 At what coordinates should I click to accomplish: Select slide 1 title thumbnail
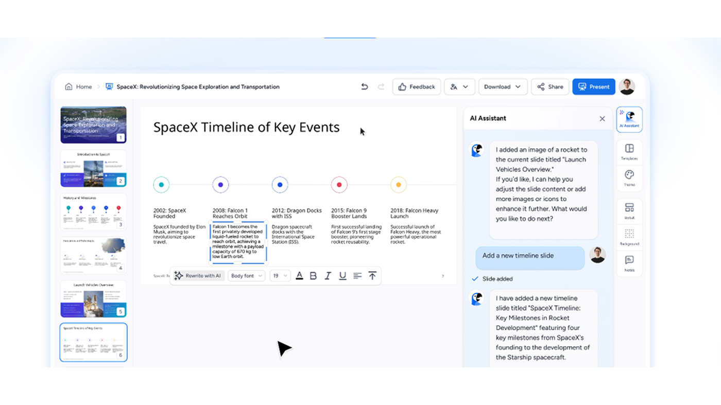tap(93, 125)
